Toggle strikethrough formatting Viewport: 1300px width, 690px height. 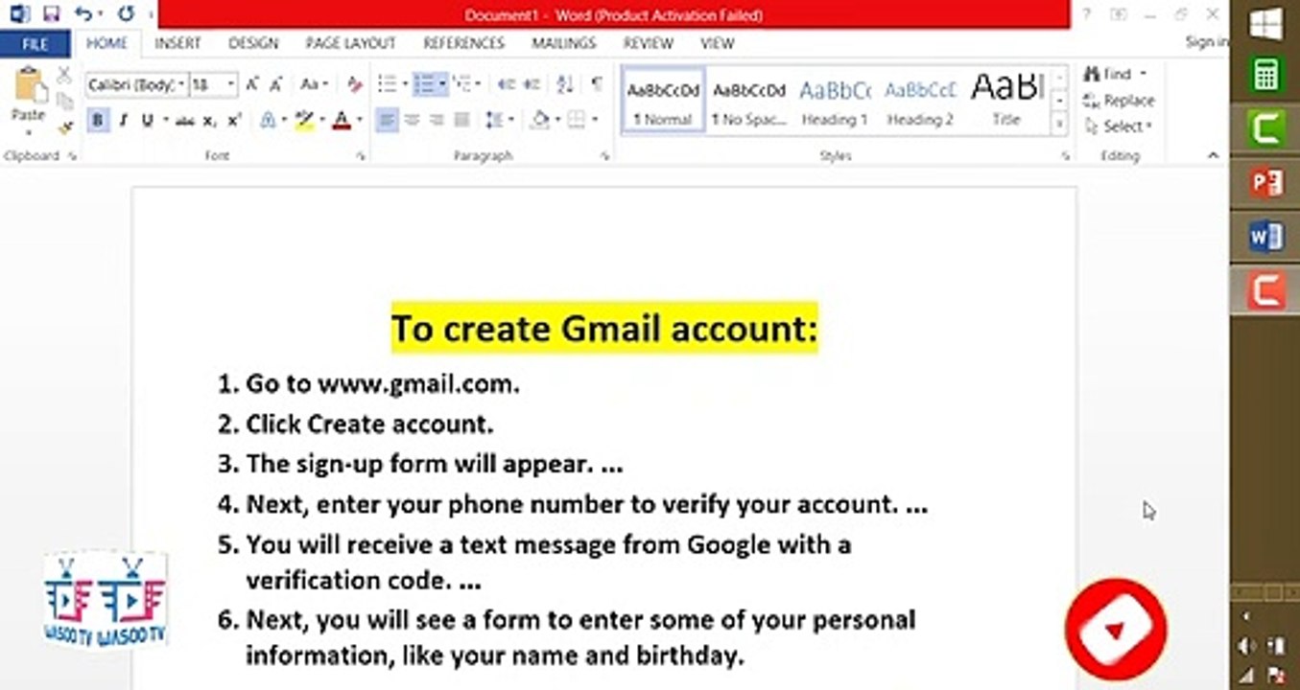185,120
